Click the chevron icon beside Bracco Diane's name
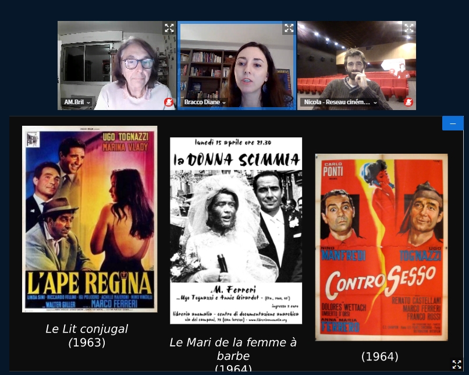The width and height of the screenshot is (469, 375). coord(223,102)
